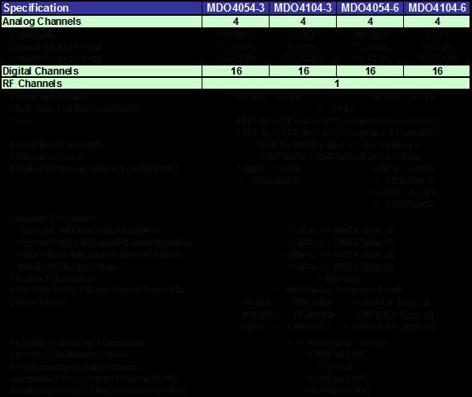Click Analog Channels value under MDO4104-6
The width and height of the screenshot is (472, 397).
tap(437, 22)
